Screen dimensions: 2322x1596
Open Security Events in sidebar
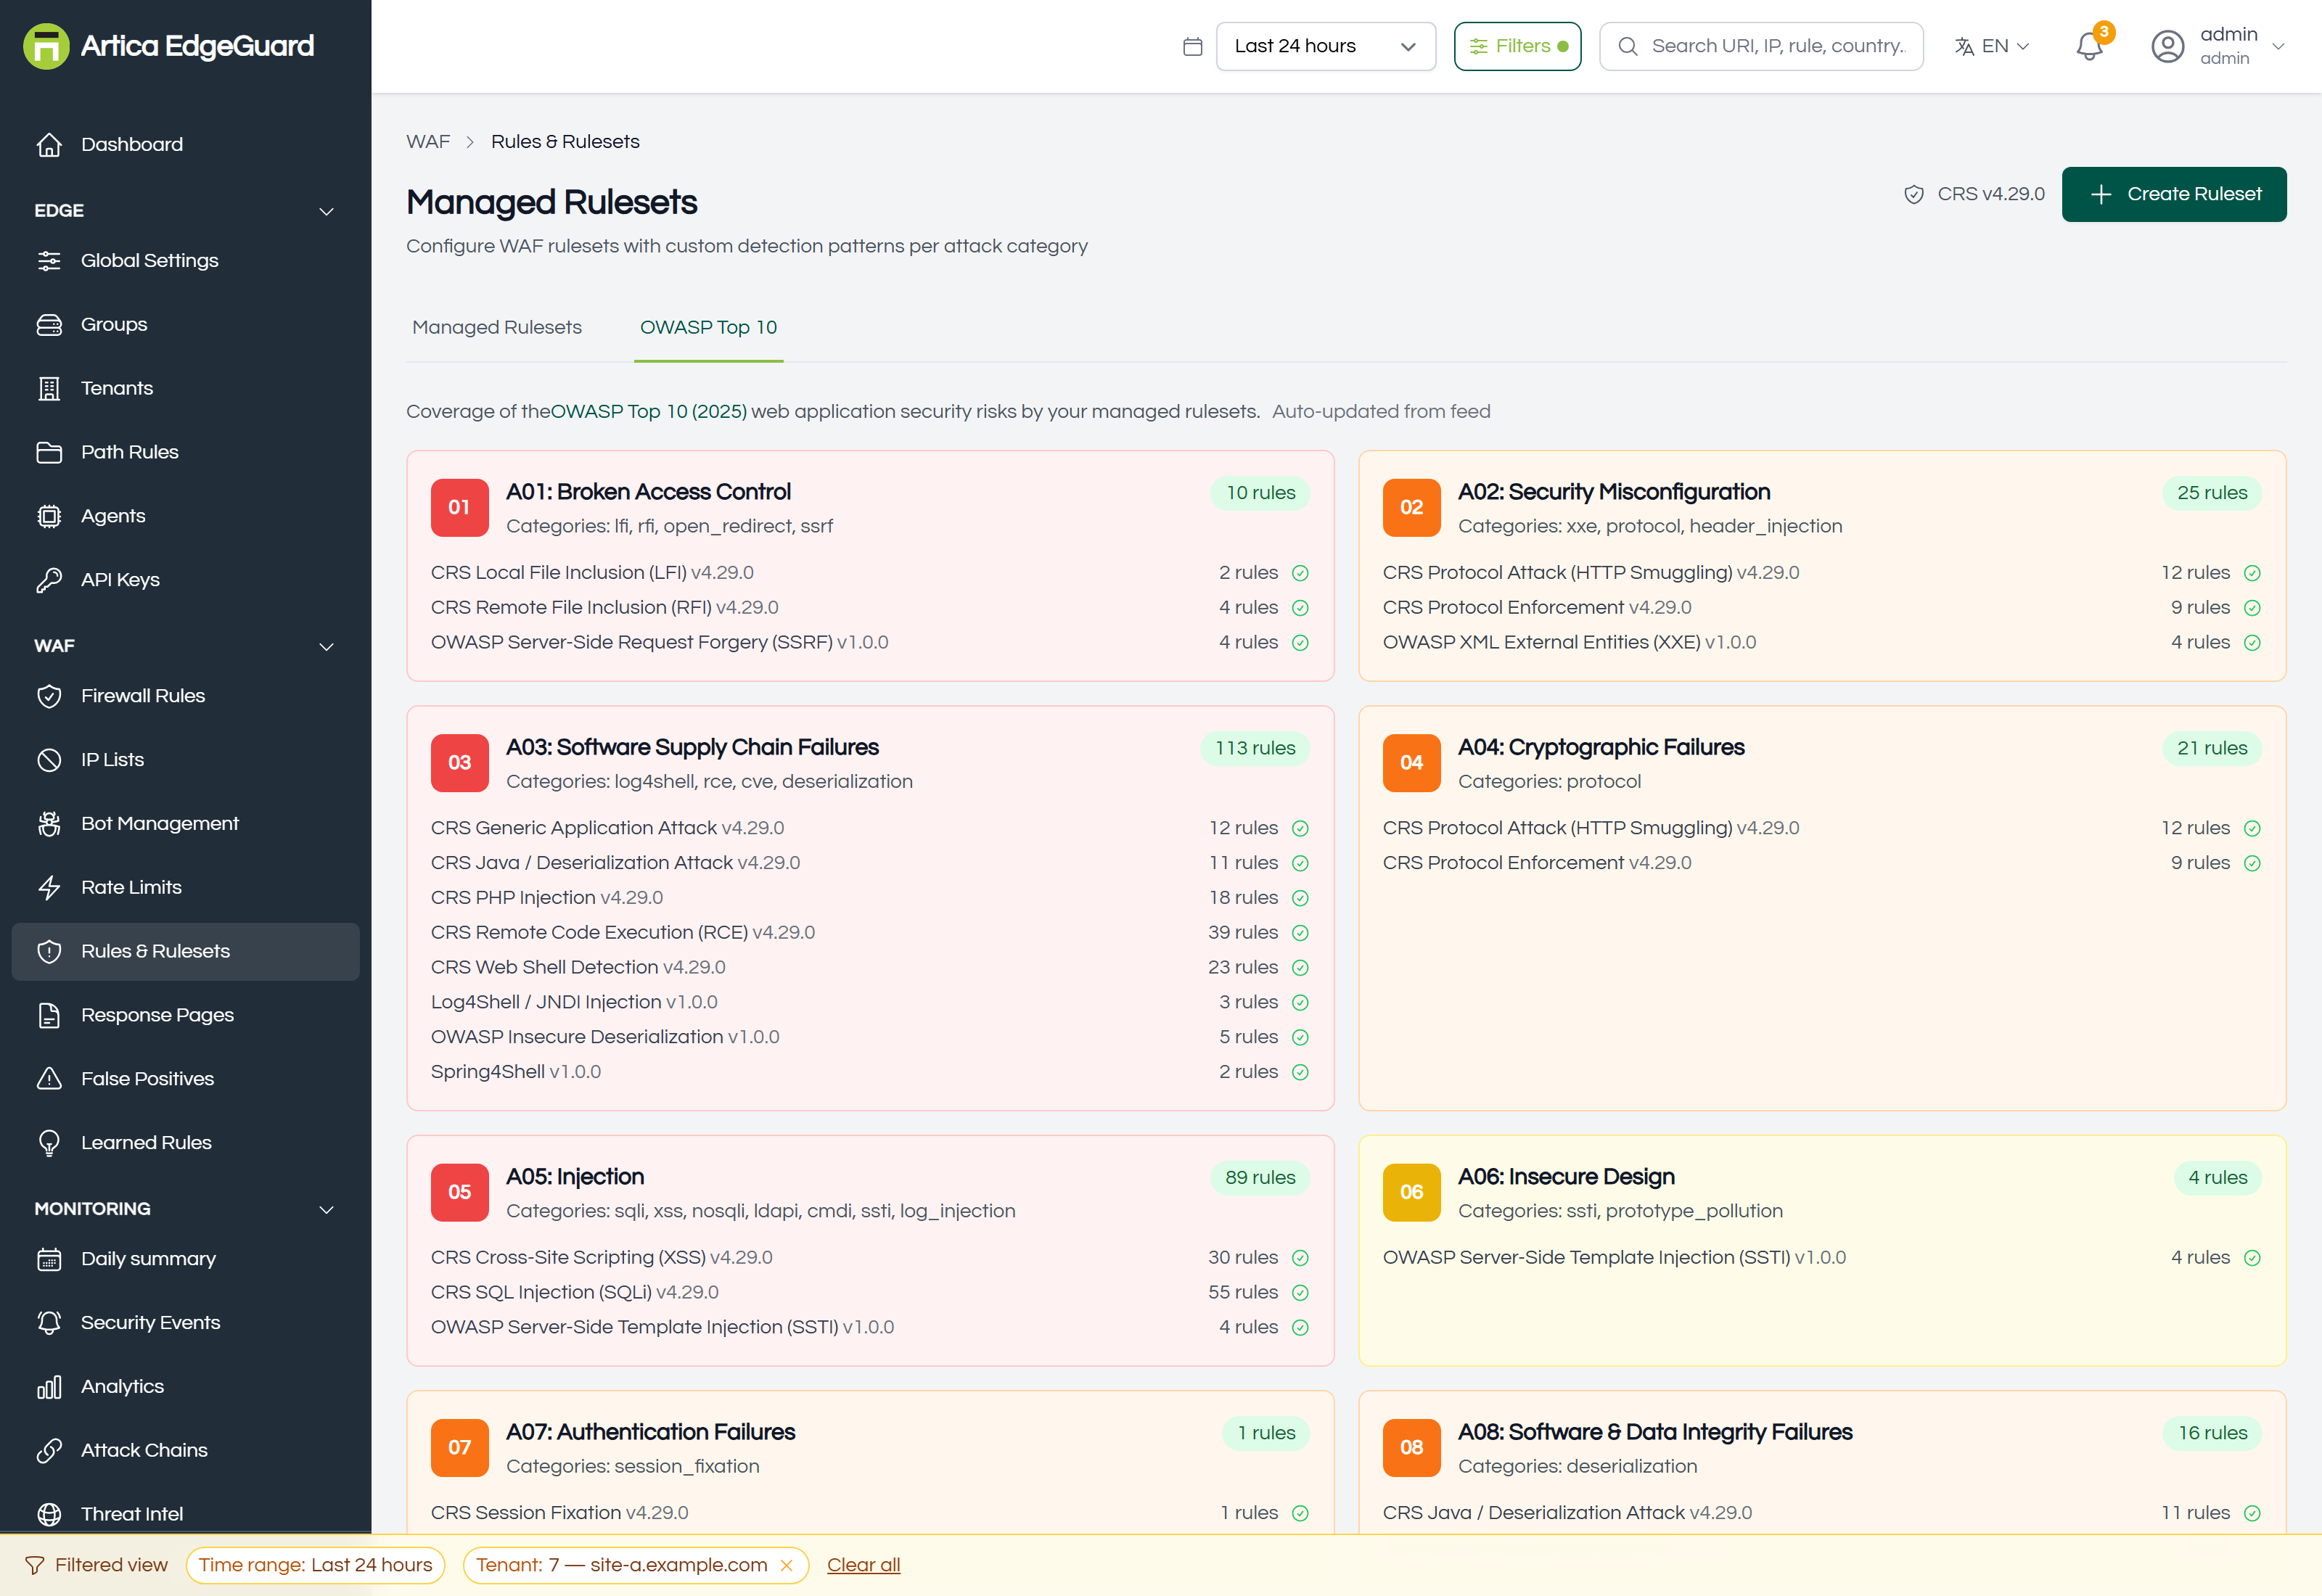pyautogui.click(x=185, y=1323)
